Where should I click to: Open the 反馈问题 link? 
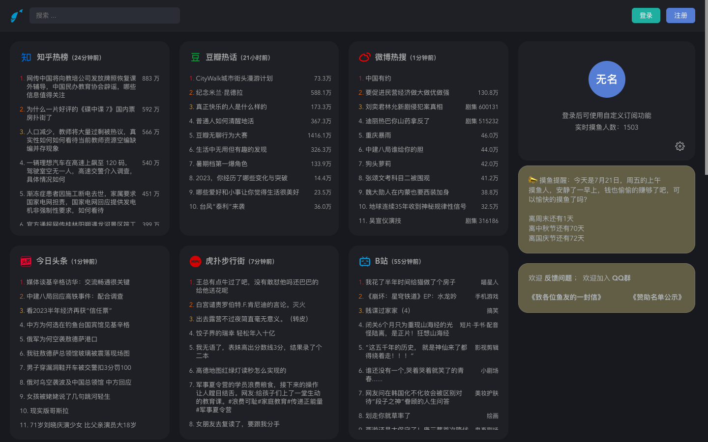pyautogui.click(x=558, y=278)
